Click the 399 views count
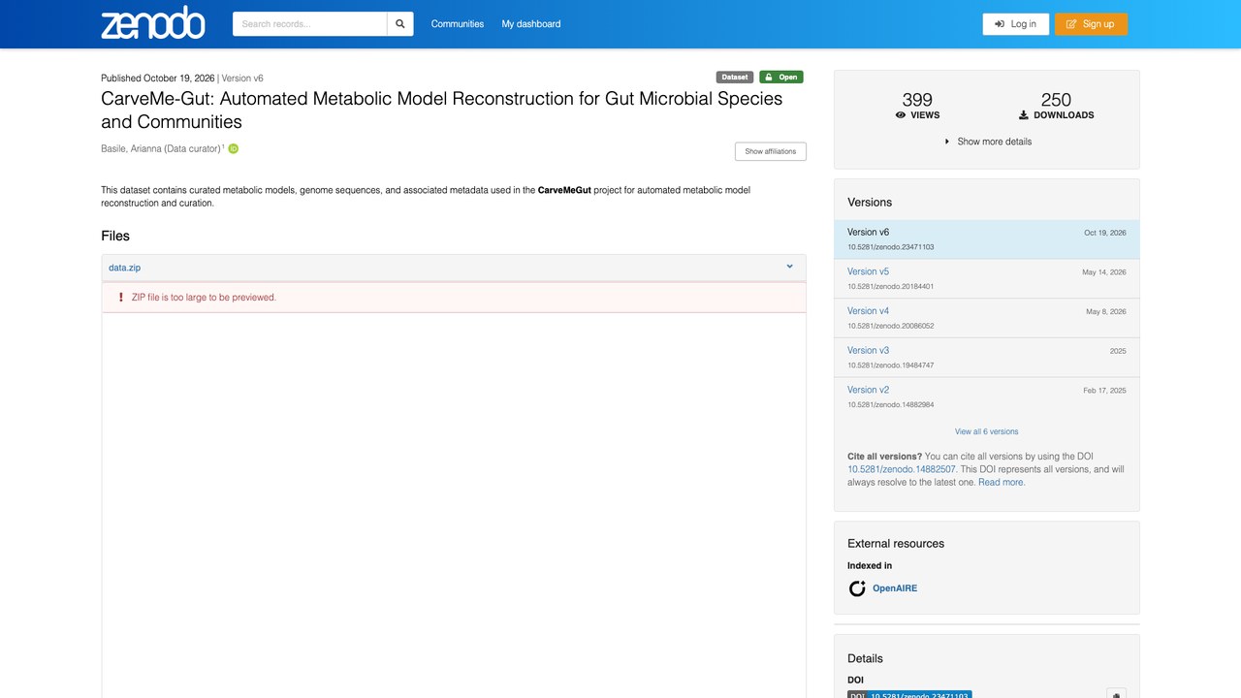The image size is (1241, 698). coord(917,100)
